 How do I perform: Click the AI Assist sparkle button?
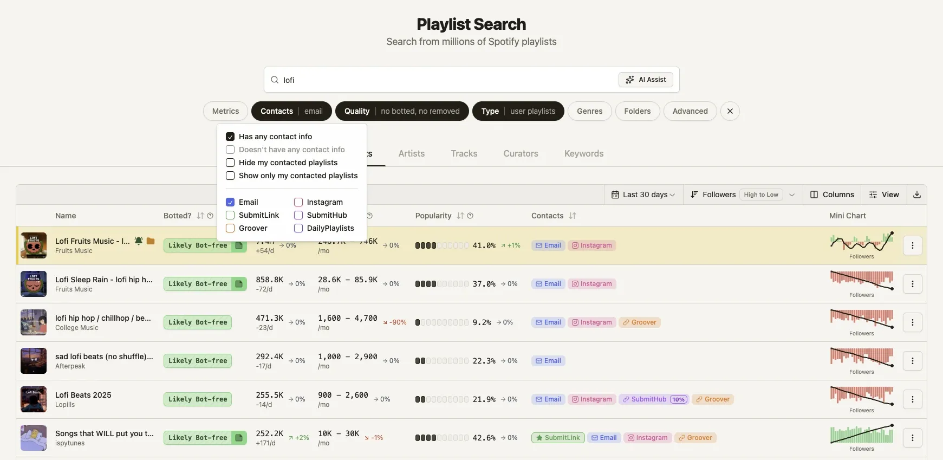tap(646, 80)
